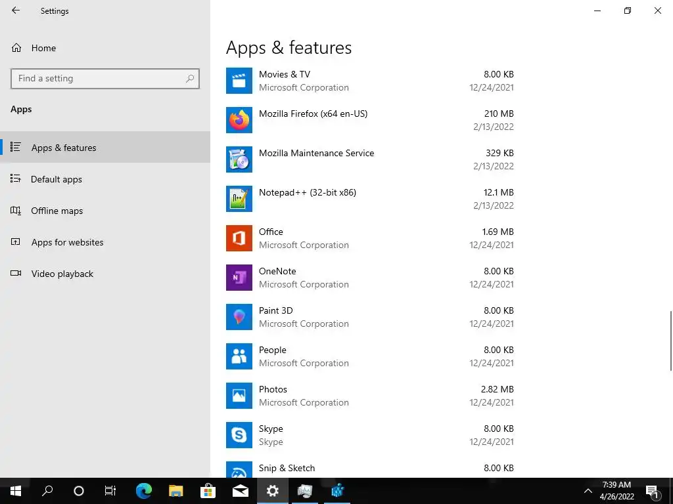
Task: Click the Snip & Sketch app icon
Action: tap(239, 470)
